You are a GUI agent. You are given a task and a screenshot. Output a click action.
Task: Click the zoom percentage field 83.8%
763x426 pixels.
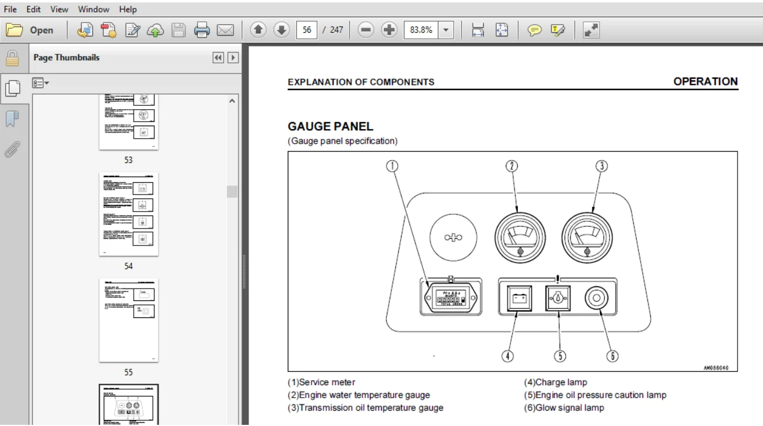(x=421, y=31)
